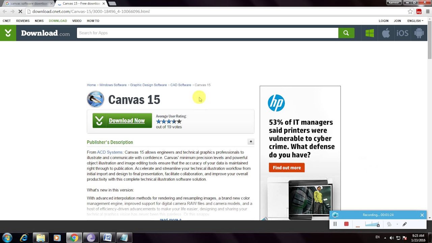The height and width of the screenshot is (243, 432).
Task: Open REVIEWS in the top navigation
Action: 23,21
